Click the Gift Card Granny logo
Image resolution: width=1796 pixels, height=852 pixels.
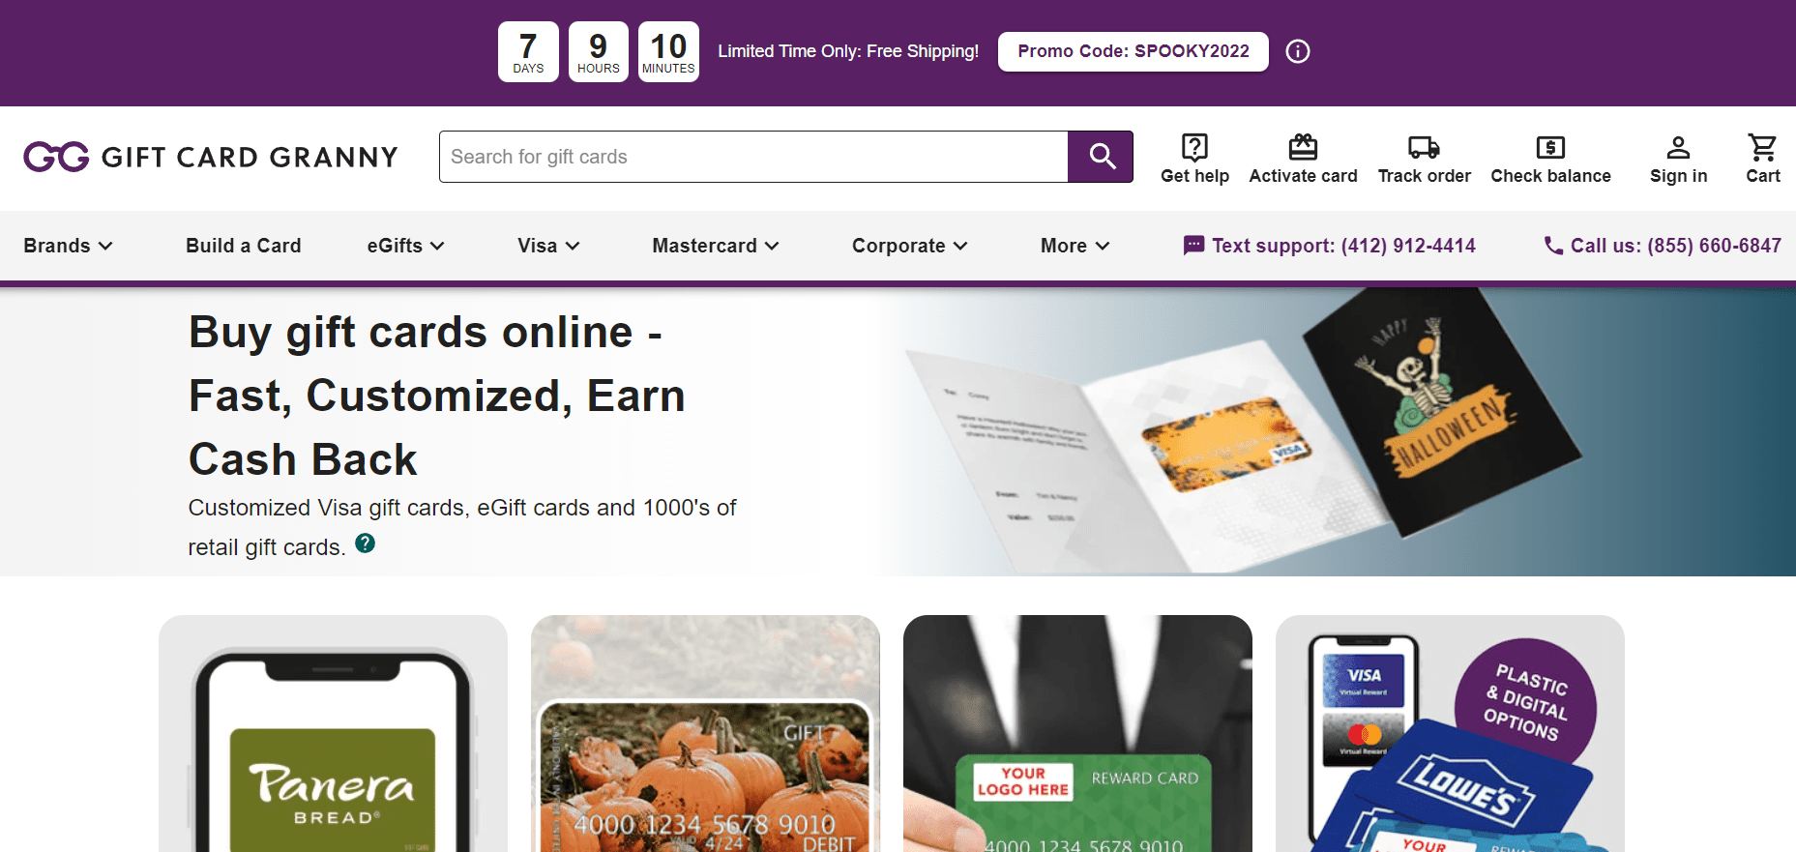click(211, 157)
